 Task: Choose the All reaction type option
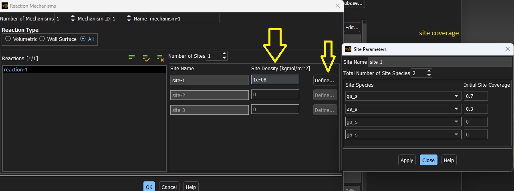(x=83, y=39)
